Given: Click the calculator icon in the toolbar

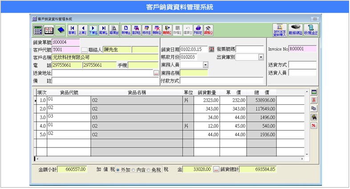Looking at the screenshot, I should (x=38, y=30).
